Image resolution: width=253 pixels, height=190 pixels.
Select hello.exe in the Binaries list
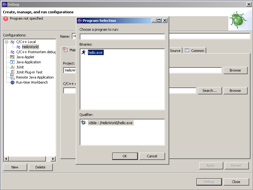(95, 53)
